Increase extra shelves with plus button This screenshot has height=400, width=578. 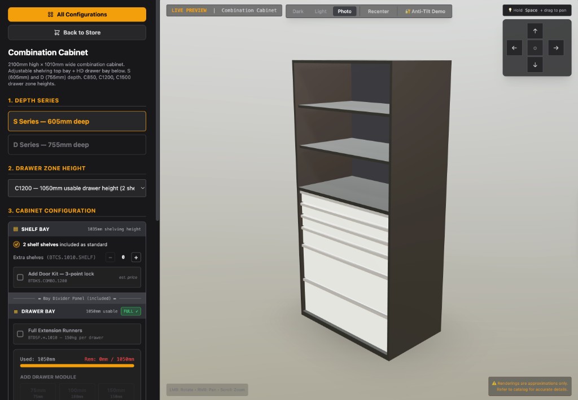coord(136,257)
